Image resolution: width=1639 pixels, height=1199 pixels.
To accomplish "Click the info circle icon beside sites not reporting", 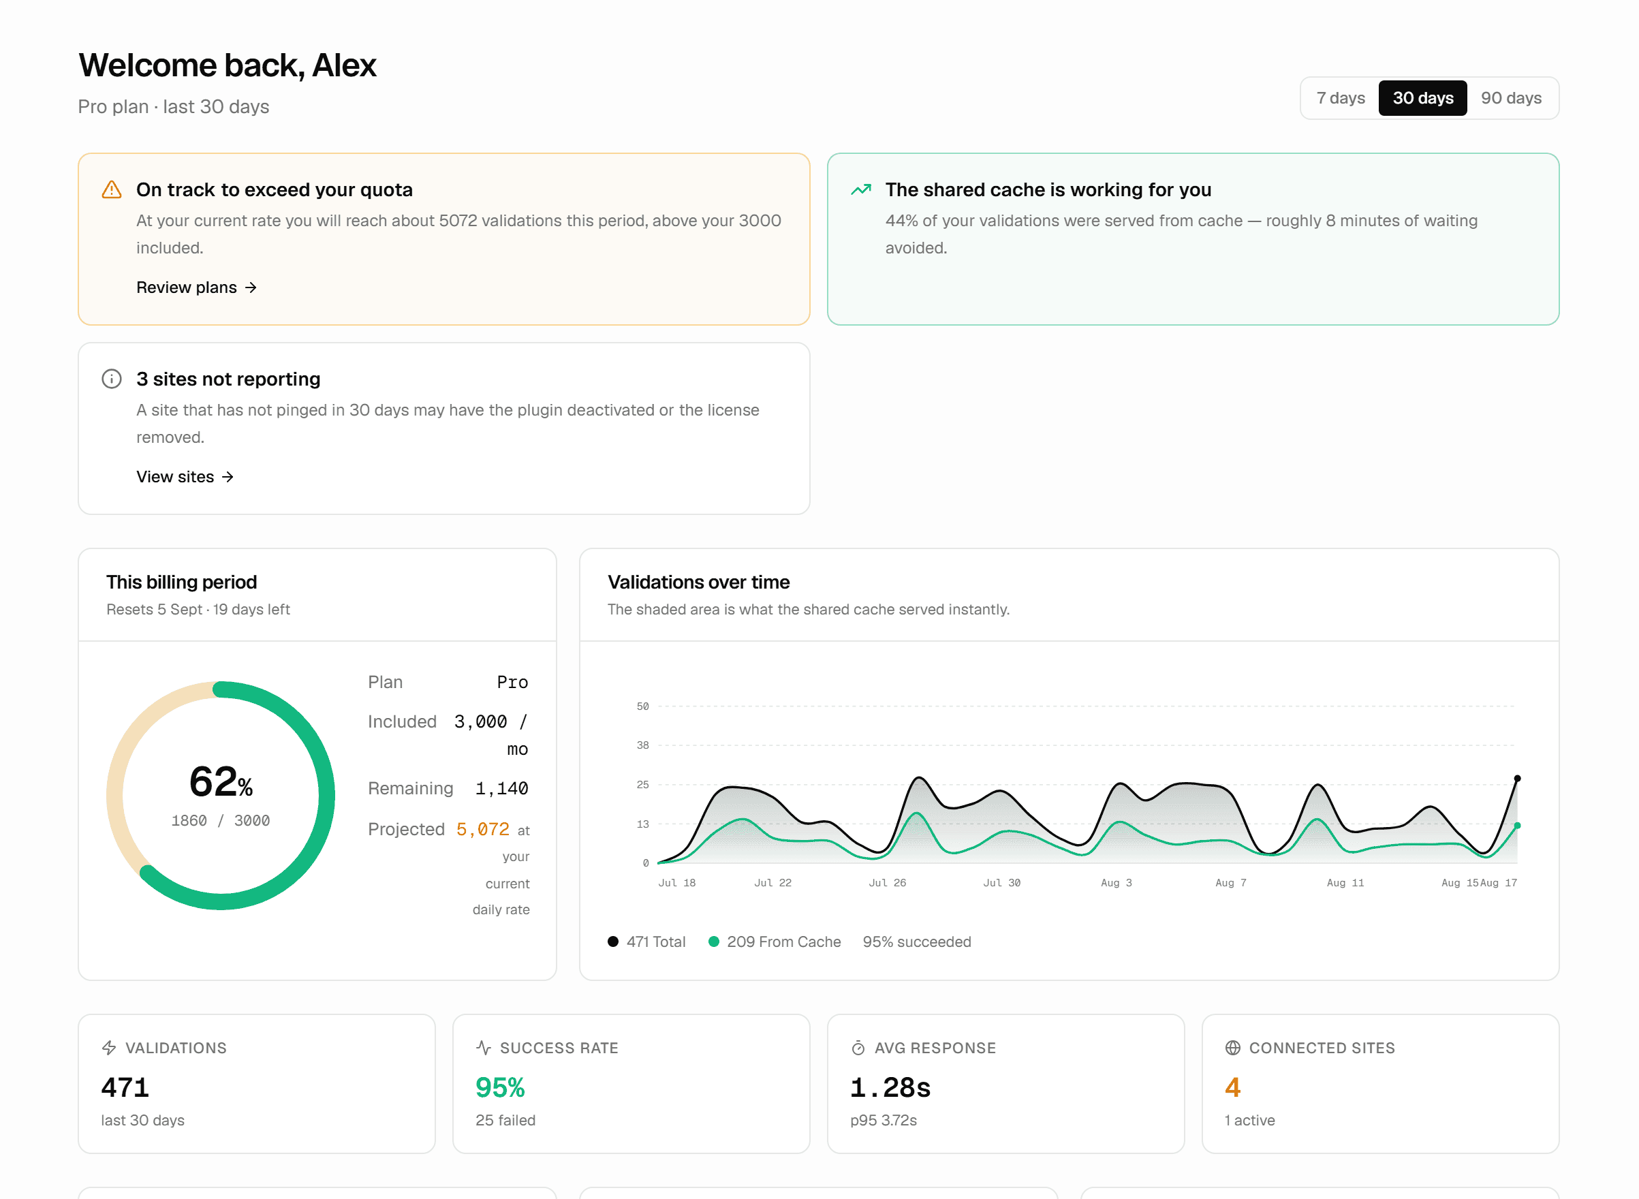I will pyautogui.click(x=112, y=379).
